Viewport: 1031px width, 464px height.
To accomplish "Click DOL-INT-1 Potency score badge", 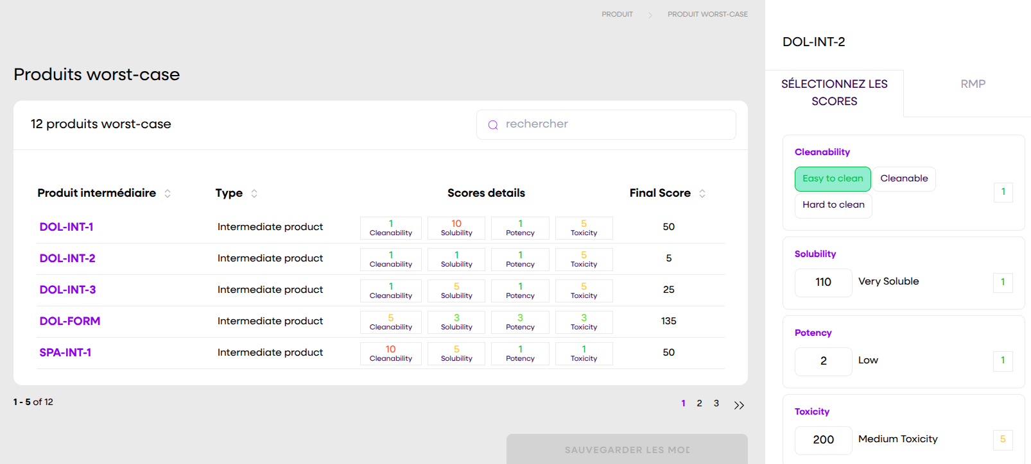I will (x=520, y=228).
